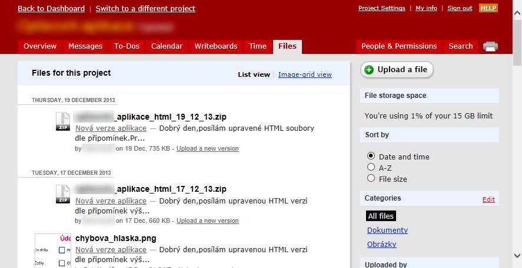The height and width of the screenshot is (268, 522).
Task: Click the green plus upload icon
Action: click(369, 70)
